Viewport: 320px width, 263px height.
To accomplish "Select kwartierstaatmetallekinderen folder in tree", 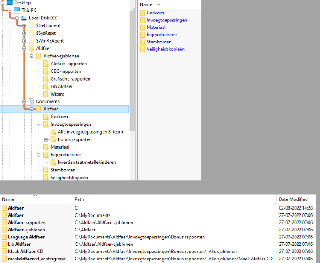I will 86,162.
